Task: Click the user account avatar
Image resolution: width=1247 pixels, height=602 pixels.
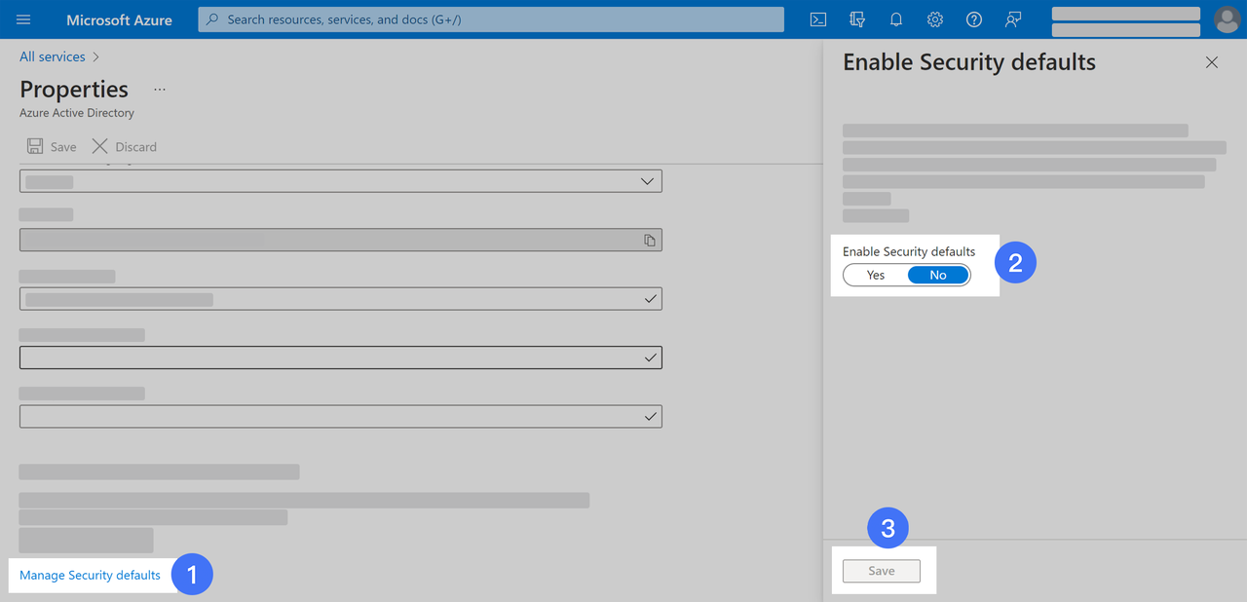Action: 1227,19
